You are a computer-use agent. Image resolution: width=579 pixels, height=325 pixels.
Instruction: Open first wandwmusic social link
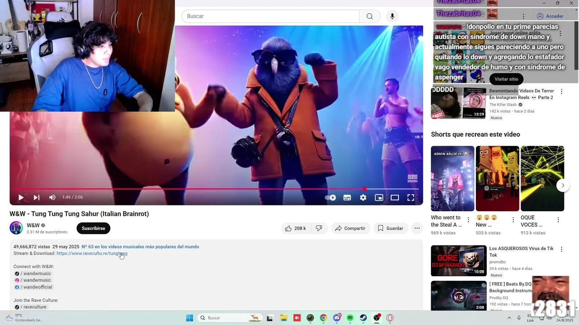pyautogui.click(x=33, y=274)
